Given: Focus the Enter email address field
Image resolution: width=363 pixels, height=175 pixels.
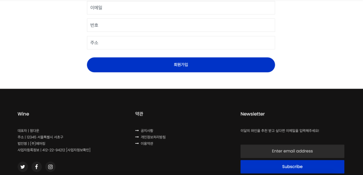Looking at the screenshot, I should pos(292,151).
